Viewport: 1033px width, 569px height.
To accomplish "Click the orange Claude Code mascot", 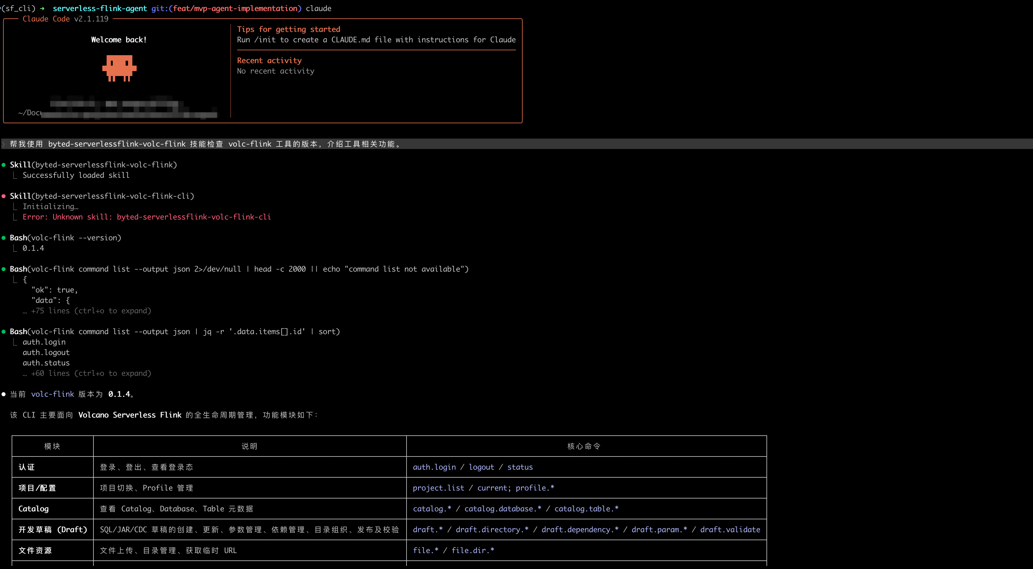I will pos(119,68).
